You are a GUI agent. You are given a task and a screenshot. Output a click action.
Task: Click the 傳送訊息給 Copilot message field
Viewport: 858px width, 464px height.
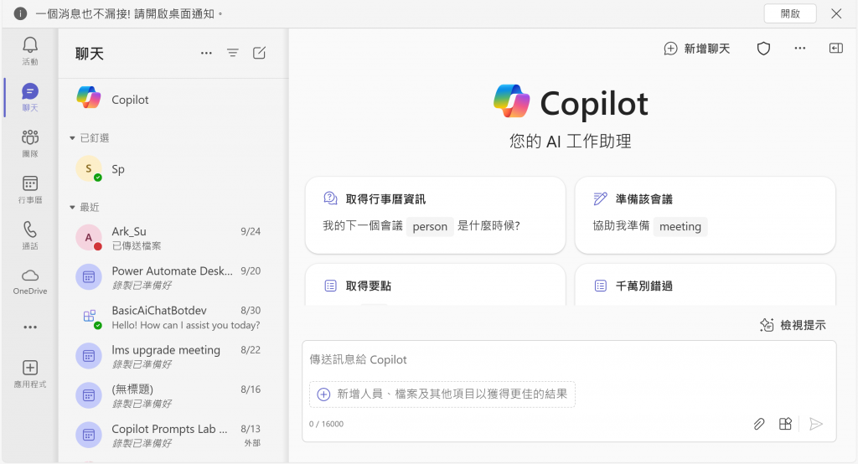click(x=569, y=359)
